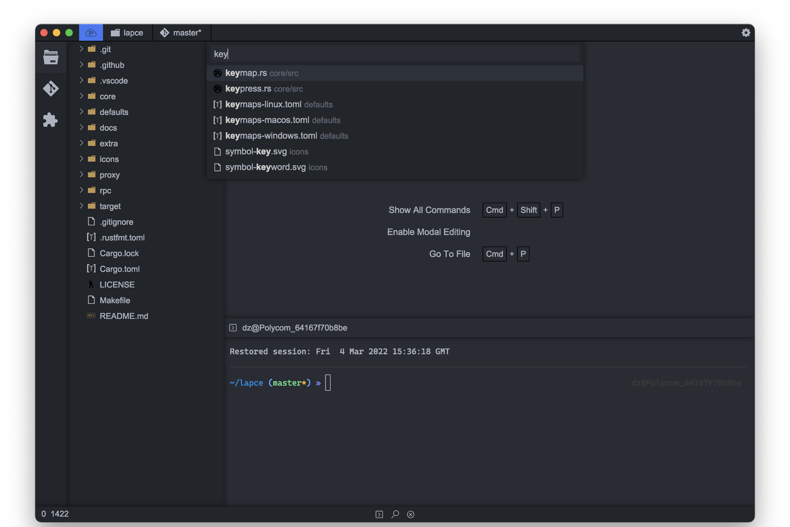
Task: Pick symbol-key.svg from results
Action: (395, 152)
